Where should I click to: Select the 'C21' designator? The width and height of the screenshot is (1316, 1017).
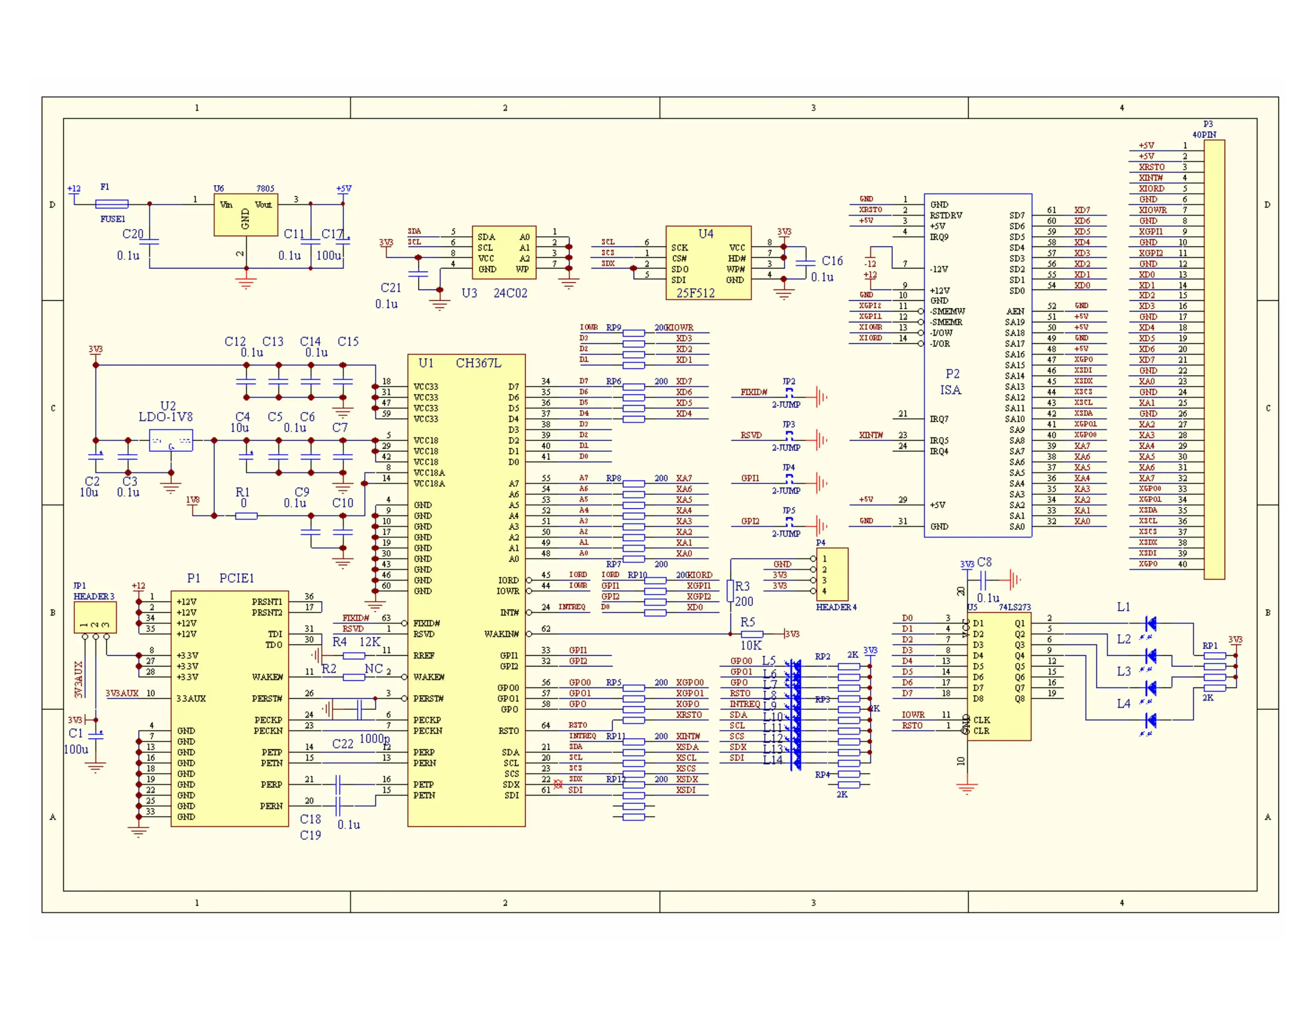391,288
